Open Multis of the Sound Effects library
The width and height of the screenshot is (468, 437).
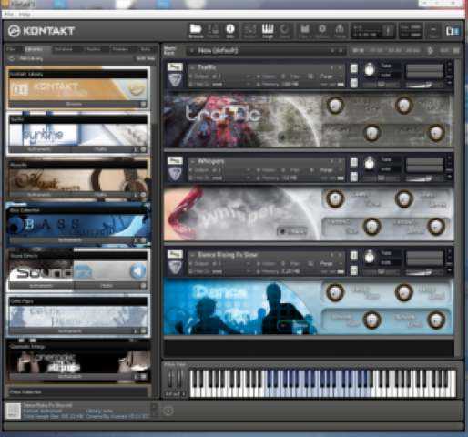107,286
